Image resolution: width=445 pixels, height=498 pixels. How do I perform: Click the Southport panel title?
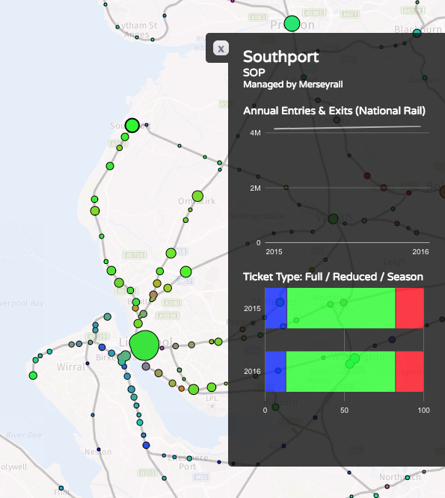pyautogui.click(x=280, y=58)
